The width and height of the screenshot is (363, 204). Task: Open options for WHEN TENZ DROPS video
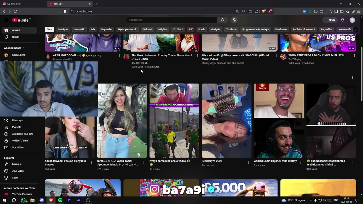354,56
